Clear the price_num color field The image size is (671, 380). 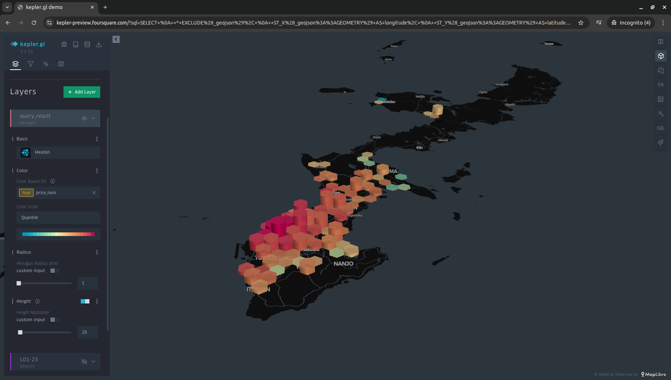point(94,193)
